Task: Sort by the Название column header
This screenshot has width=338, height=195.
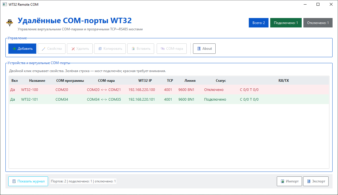Action: [x=37, y=81]
